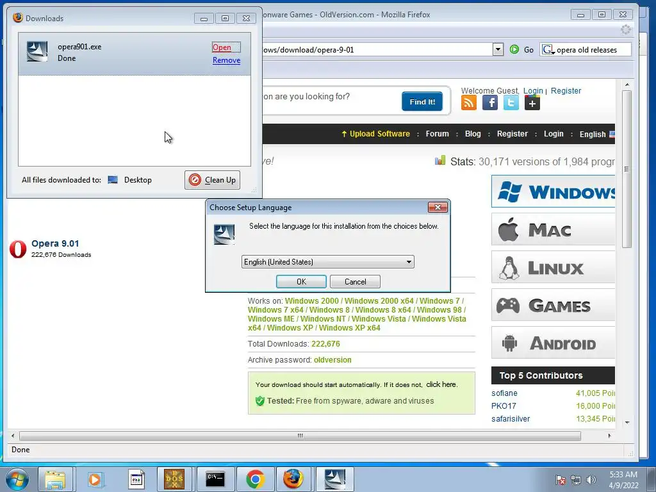
Task: Click the vertical scrollbar up arrow
Action: (627, 85)
